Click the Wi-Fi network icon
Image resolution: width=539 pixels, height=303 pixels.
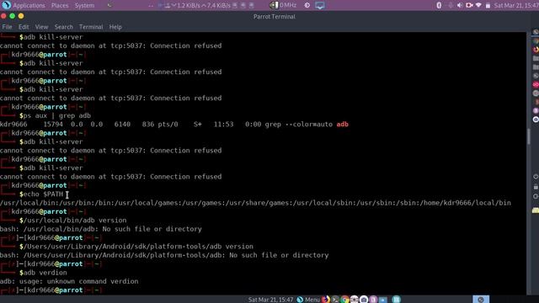[478, 6]
